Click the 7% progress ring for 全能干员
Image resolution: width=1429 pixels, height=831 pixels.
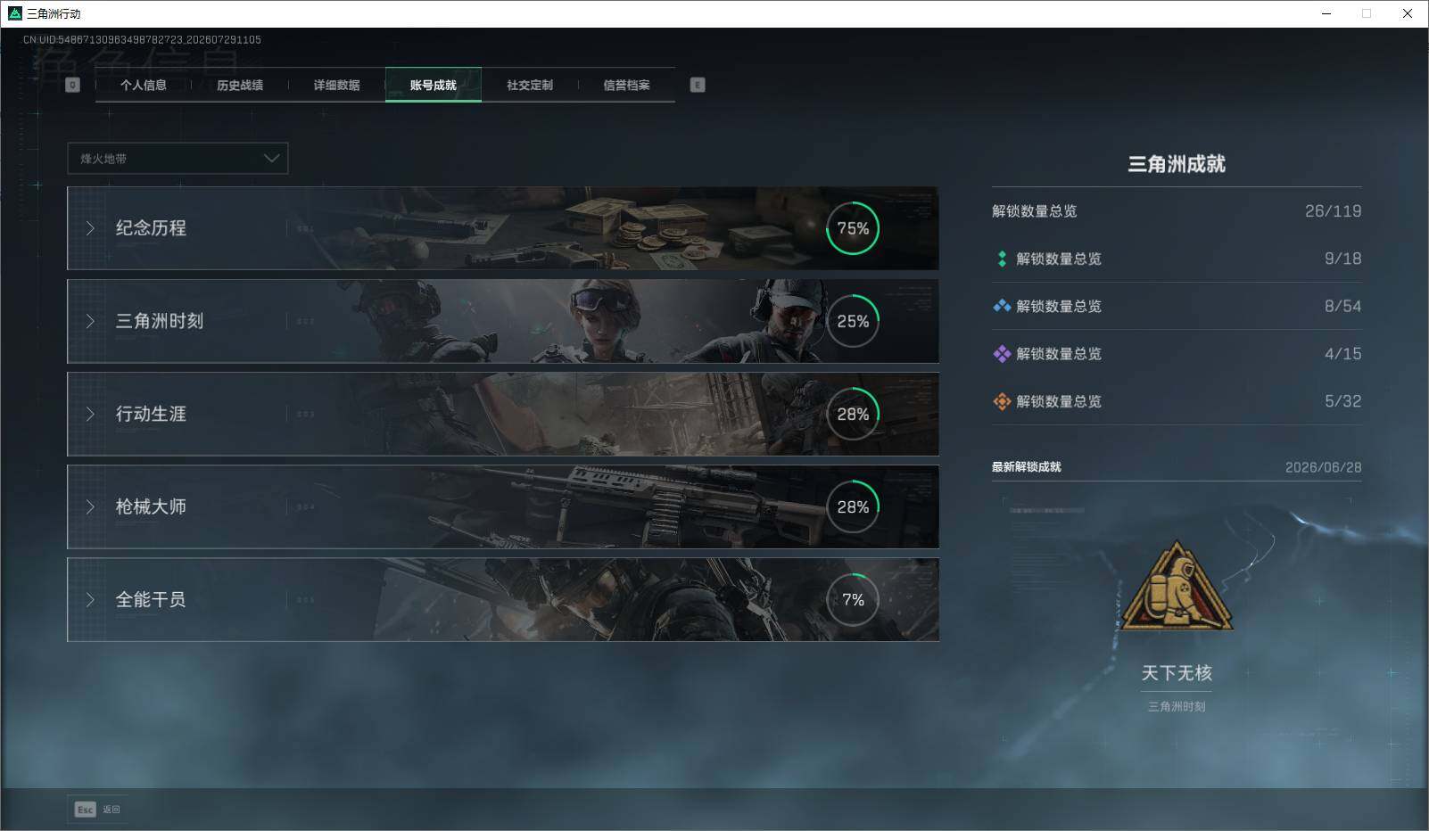pyautogui.click(x=853, y=599)
